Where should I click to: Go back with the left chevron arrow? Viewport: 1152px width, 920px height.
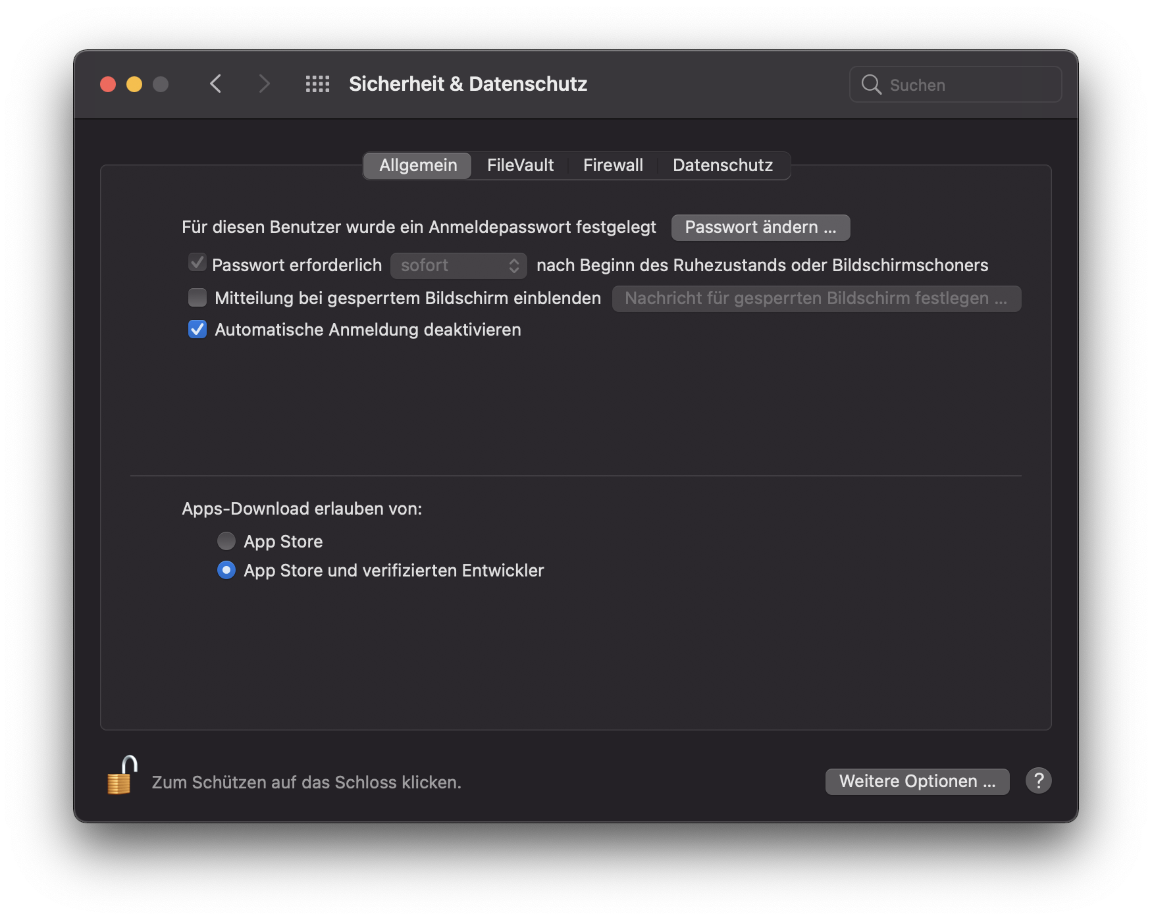(215, 84)
